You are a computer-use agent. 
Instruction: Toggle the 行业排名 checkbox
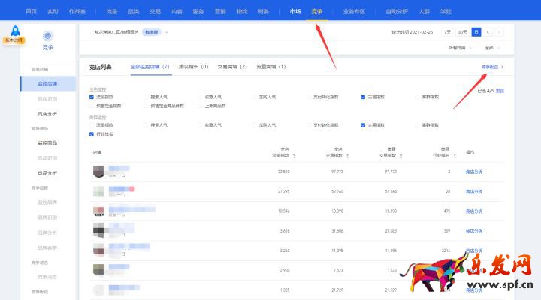(92, 134)
